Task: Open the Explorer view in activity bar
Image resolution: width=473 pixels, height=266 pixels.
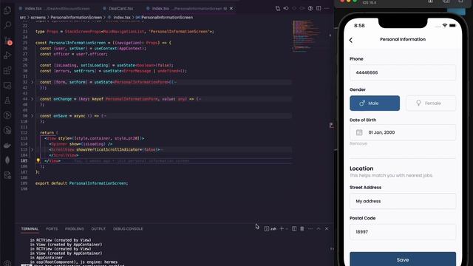Action: pos(7,10)
